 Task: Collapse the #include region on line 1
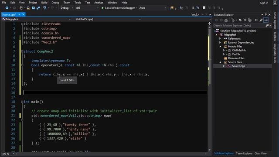pyautogui.click(x=22, y=24)
